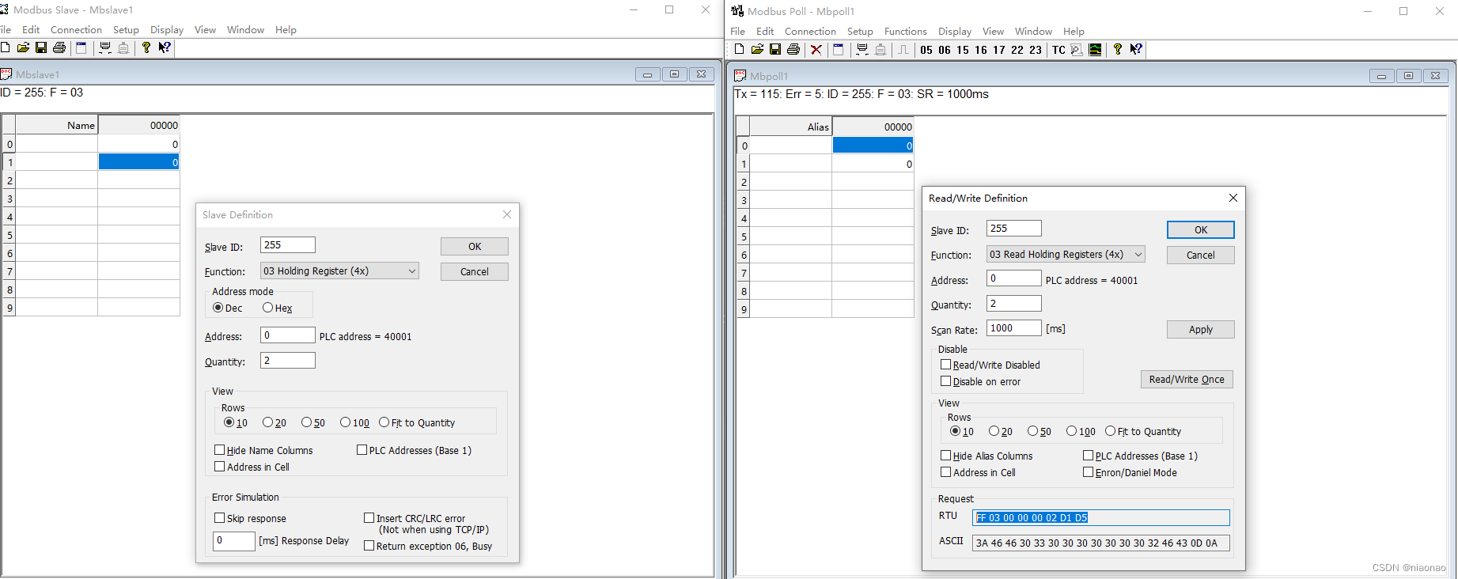Save the Mbpoll1 document via the toolbar disk icon

[775, 49]
